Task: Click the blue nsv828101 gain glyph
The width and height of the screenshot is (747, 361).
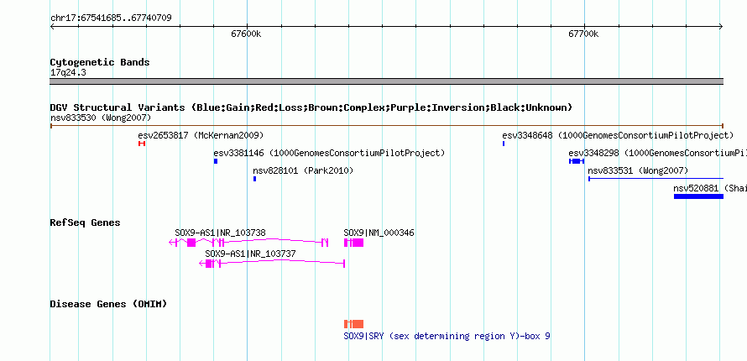Action: coord(255,179)
